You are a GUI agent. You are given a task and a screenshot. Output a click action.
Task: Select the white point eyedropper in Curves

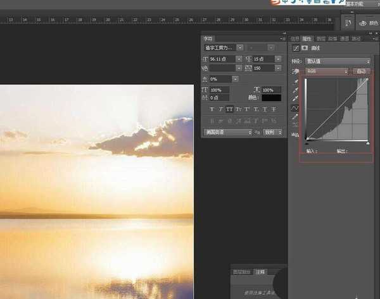tap(294, 99)
